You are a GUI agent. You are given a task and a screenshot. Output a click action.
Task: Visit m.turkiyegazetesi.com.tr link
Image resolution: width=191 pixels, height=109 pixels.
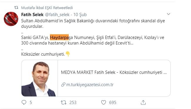coord(90,85)
